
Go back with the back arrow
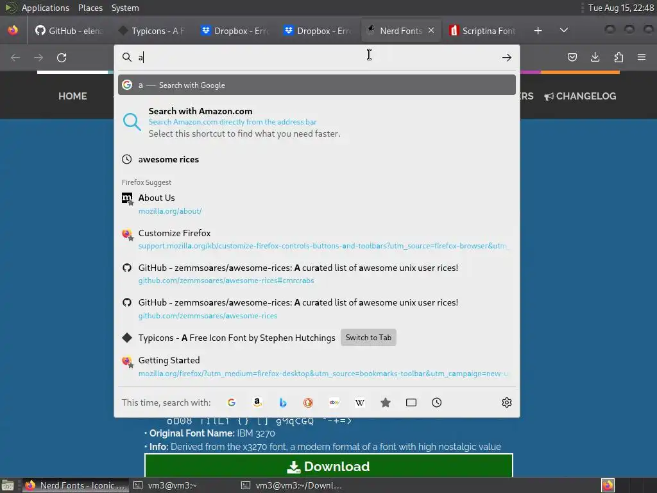click(15, 57)
